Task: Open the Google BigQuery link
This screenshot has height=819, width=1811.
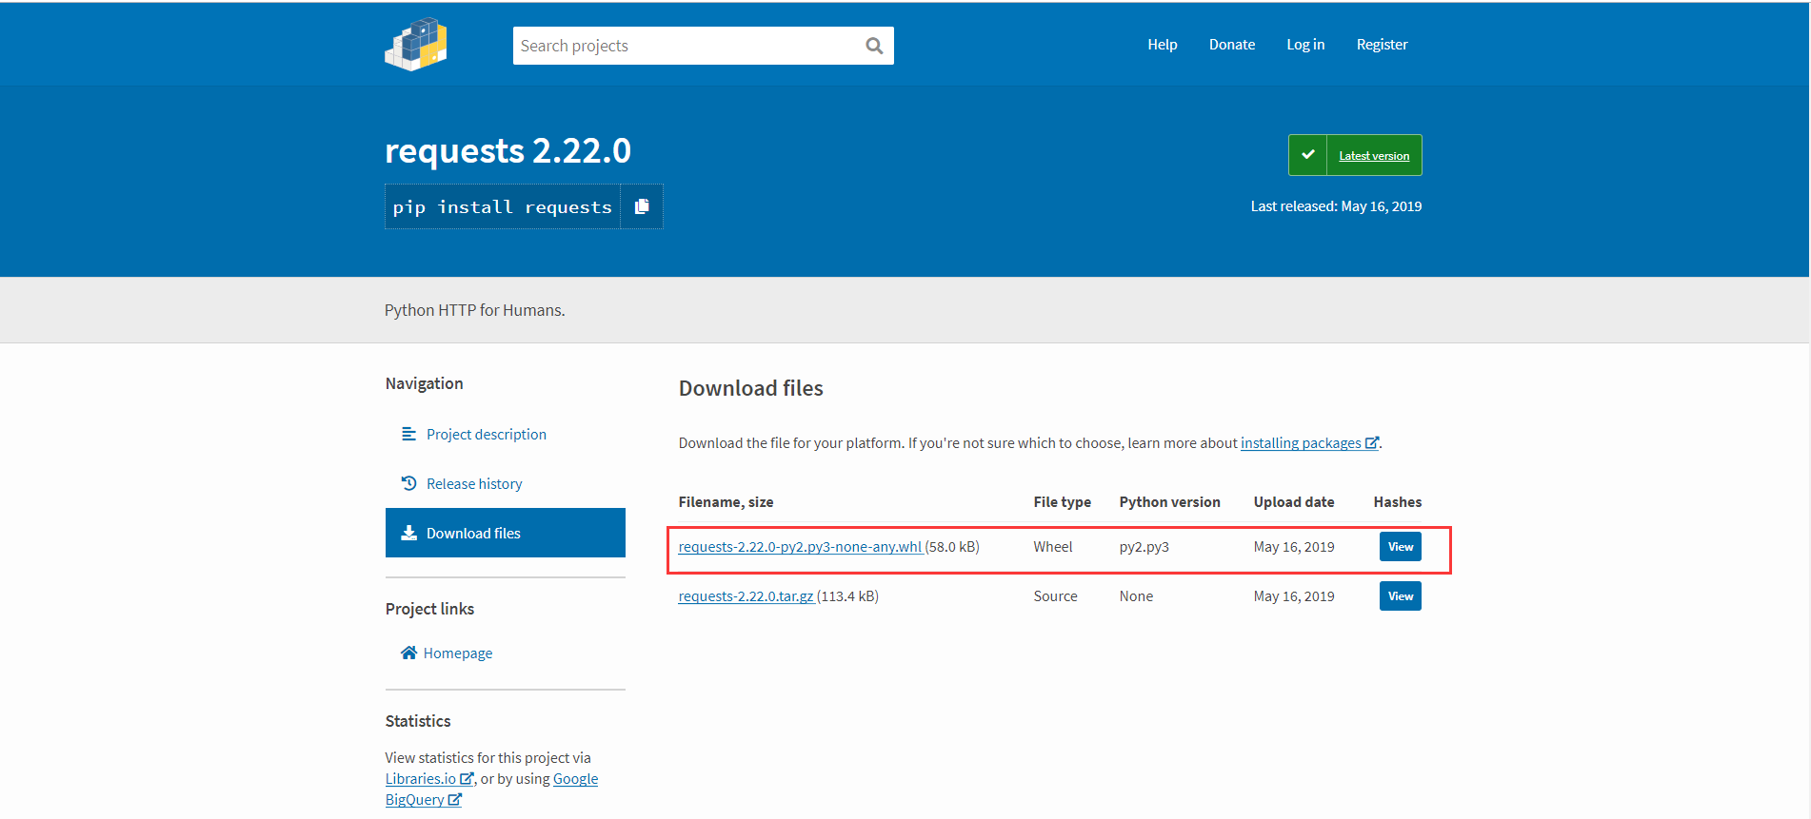Action: pos(491,789)
